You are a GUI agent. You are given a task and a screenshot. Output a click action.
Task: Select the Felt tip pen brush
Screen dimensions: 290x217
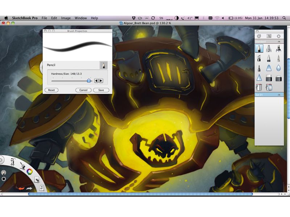click(x=259, y=68)
